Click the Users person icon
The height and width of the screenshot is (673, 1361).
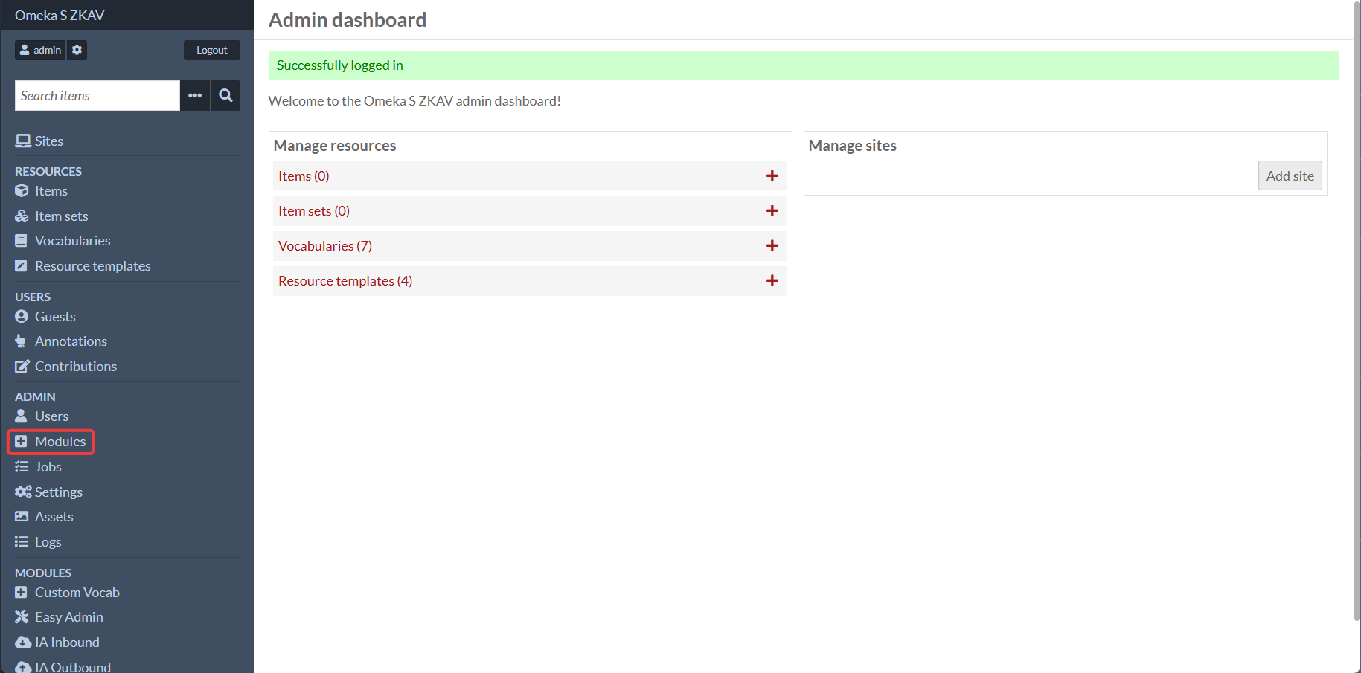coord(22,416)
